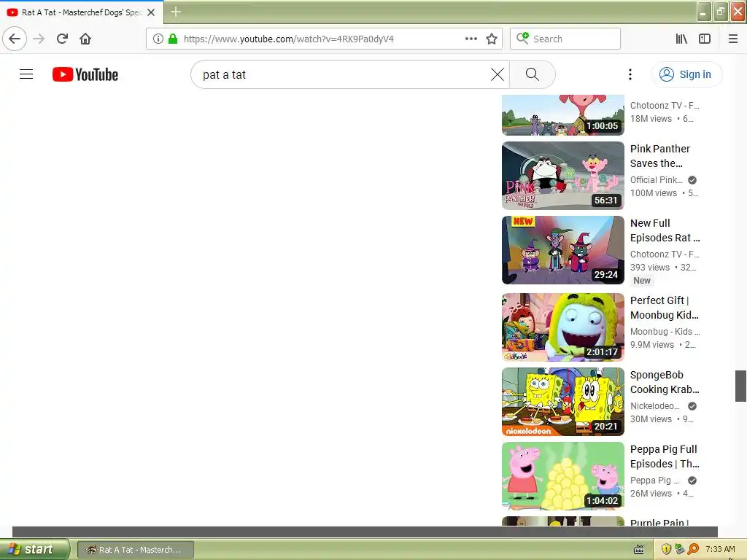Open 'Pink Panther Saves the...' title link

click(660, 156)
